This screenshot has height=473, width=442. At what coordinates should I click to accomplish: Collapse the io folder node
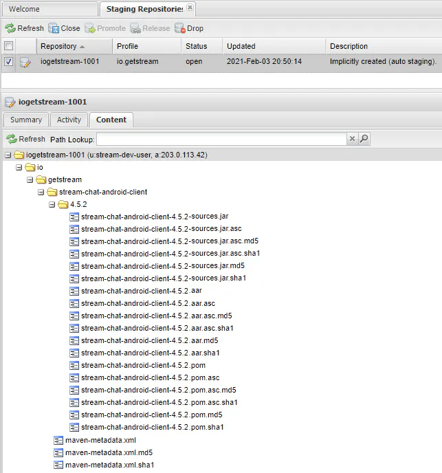point(19,168)
